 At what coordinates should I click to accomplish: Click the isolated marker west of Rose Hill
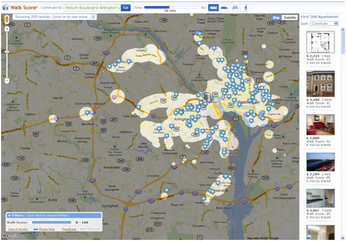tap(167, 190)
